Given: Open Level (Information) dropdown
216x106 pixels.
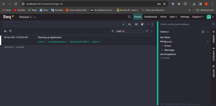Looking at the screenshot, I should pos(57,42).
